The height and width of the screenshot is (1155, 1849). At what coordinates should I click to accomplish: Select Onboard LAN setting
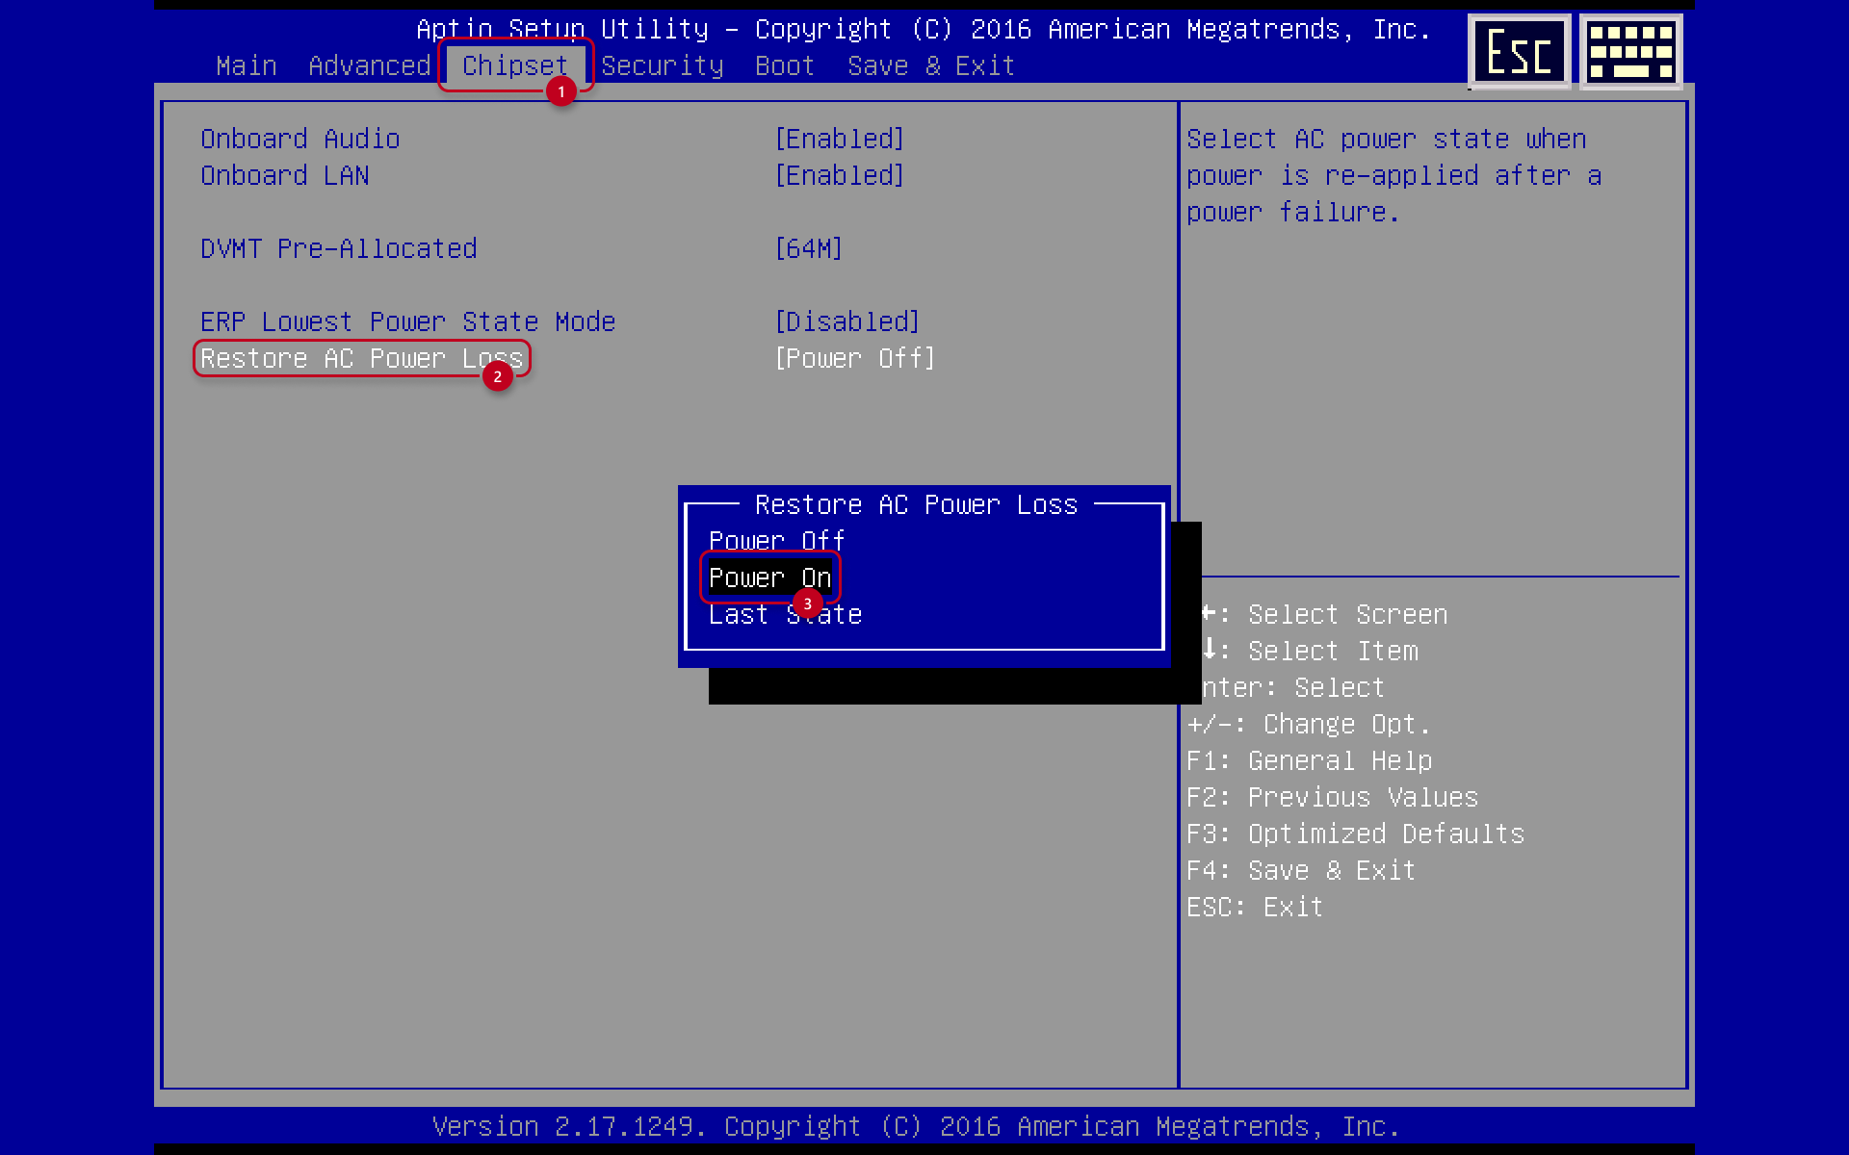(285, 175)
